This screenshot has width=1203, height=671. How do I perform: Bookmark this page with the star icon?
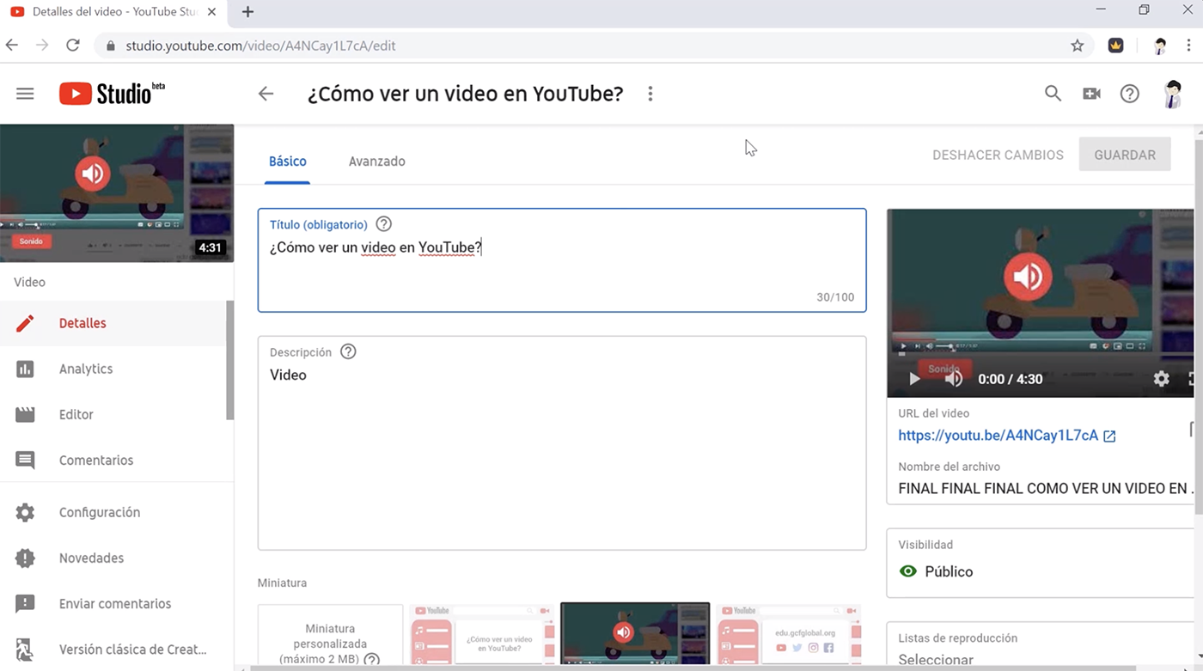click(1077, 46)
